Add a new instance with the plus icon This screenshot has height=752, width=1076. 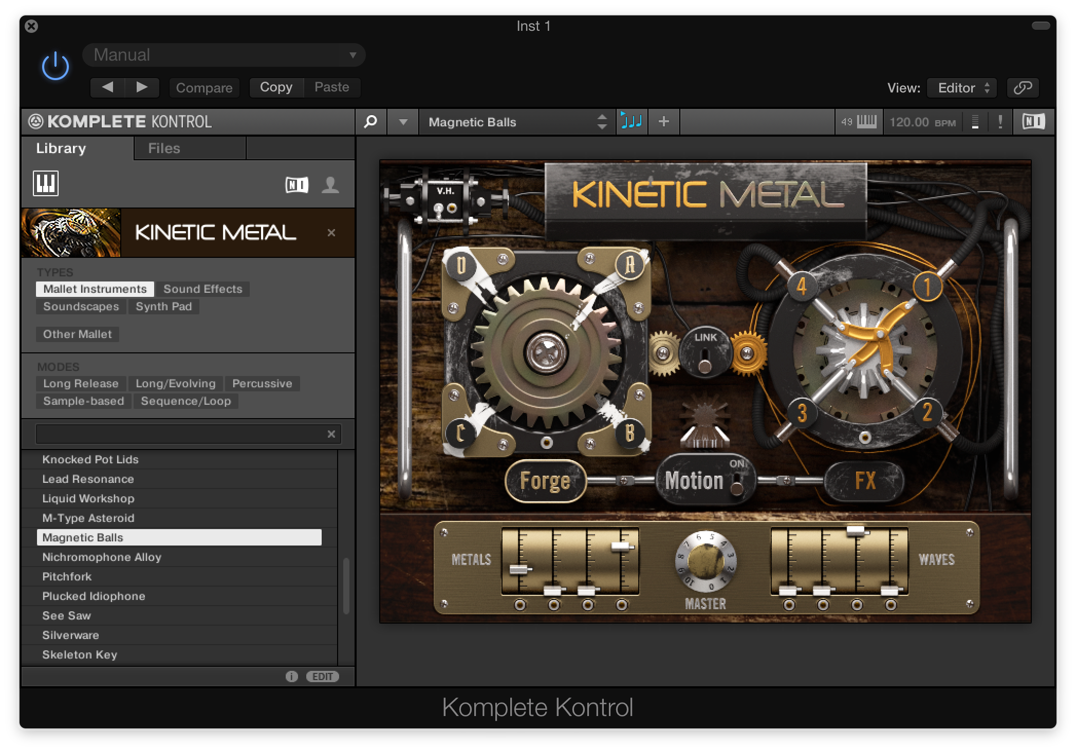click(663, 122)
